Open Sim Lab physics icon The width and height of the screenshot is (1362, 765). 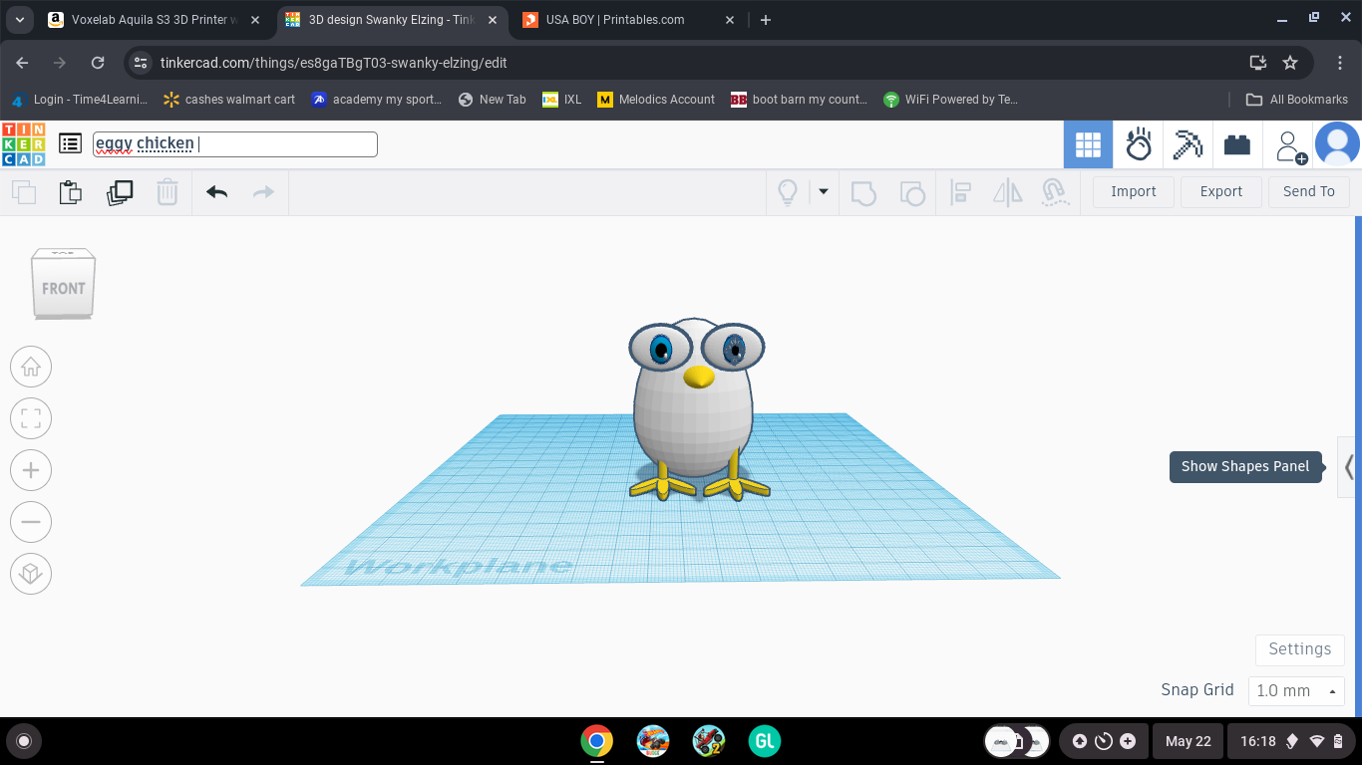(x=1138, y=145)
